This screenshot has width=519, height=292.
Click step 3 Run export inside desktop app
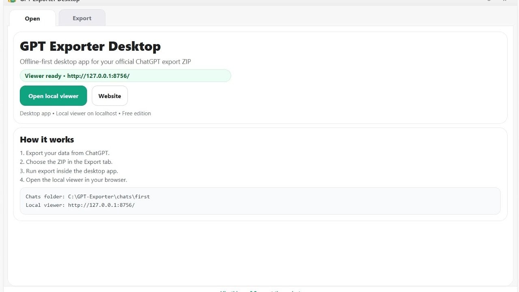pos(69,171)
